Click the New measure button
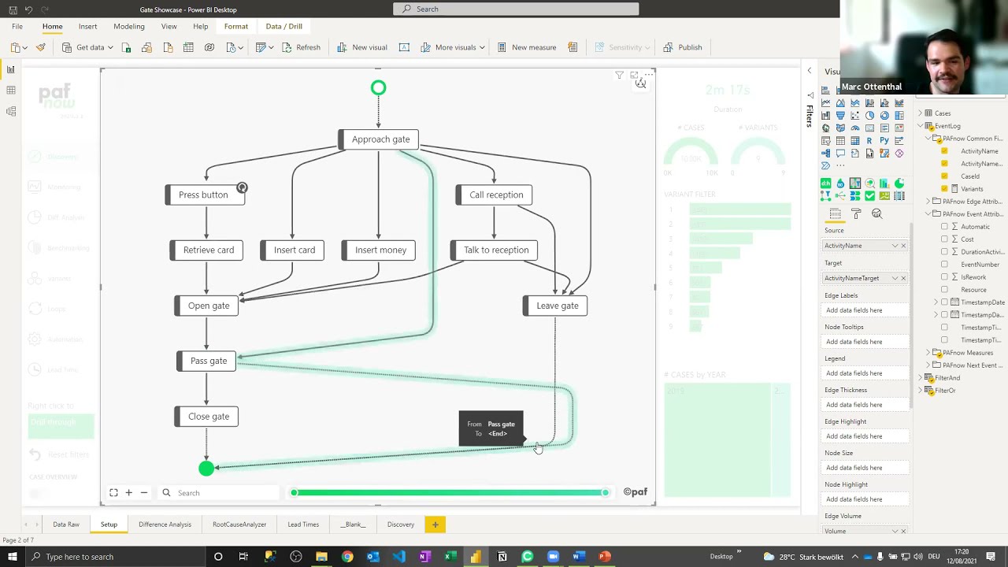The width and height of the screenshot is (1008, 567). tap(527, 47)
